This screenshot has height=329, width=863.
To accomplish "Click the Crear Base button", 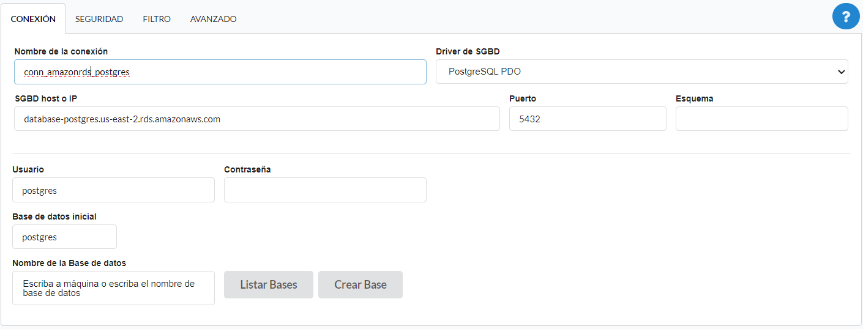I will 361,285.
